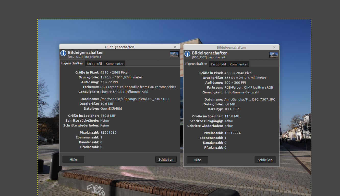Click the image thumbnail in the (importiert)-1 dialog
The width and height of the screenshot is (340, 196).
174,54
